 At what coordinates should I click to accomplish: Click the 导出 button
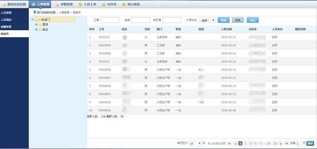(x=252, y=20)
